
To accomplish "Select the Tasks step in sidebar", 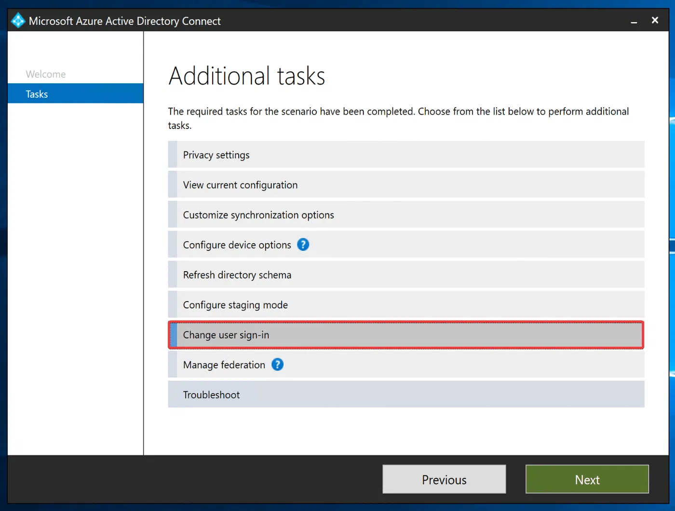I will 76,93.
